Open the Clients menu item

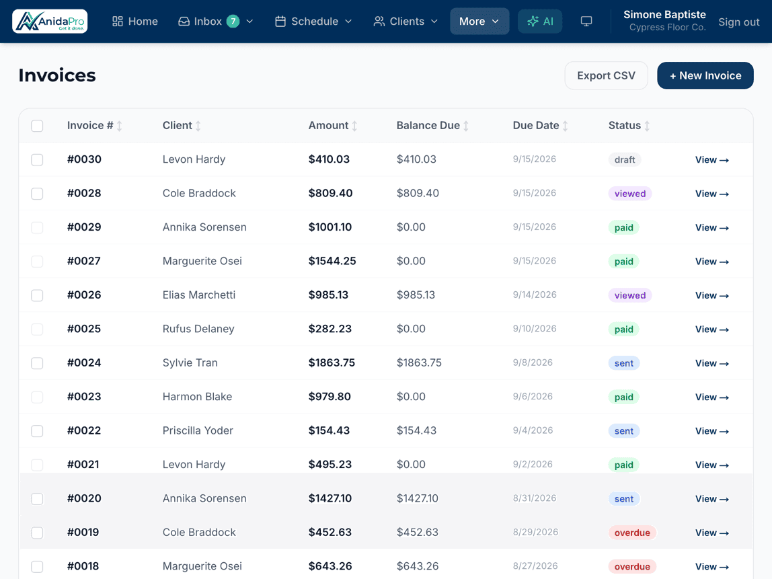(406, 21)
